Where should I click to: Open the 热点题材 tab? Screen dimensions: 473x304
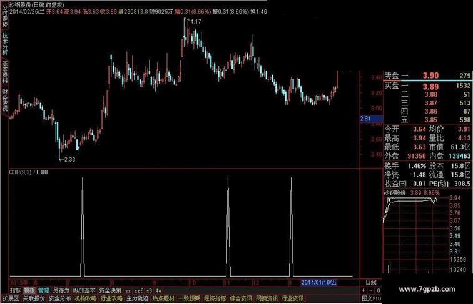click(x=163, y=298)
